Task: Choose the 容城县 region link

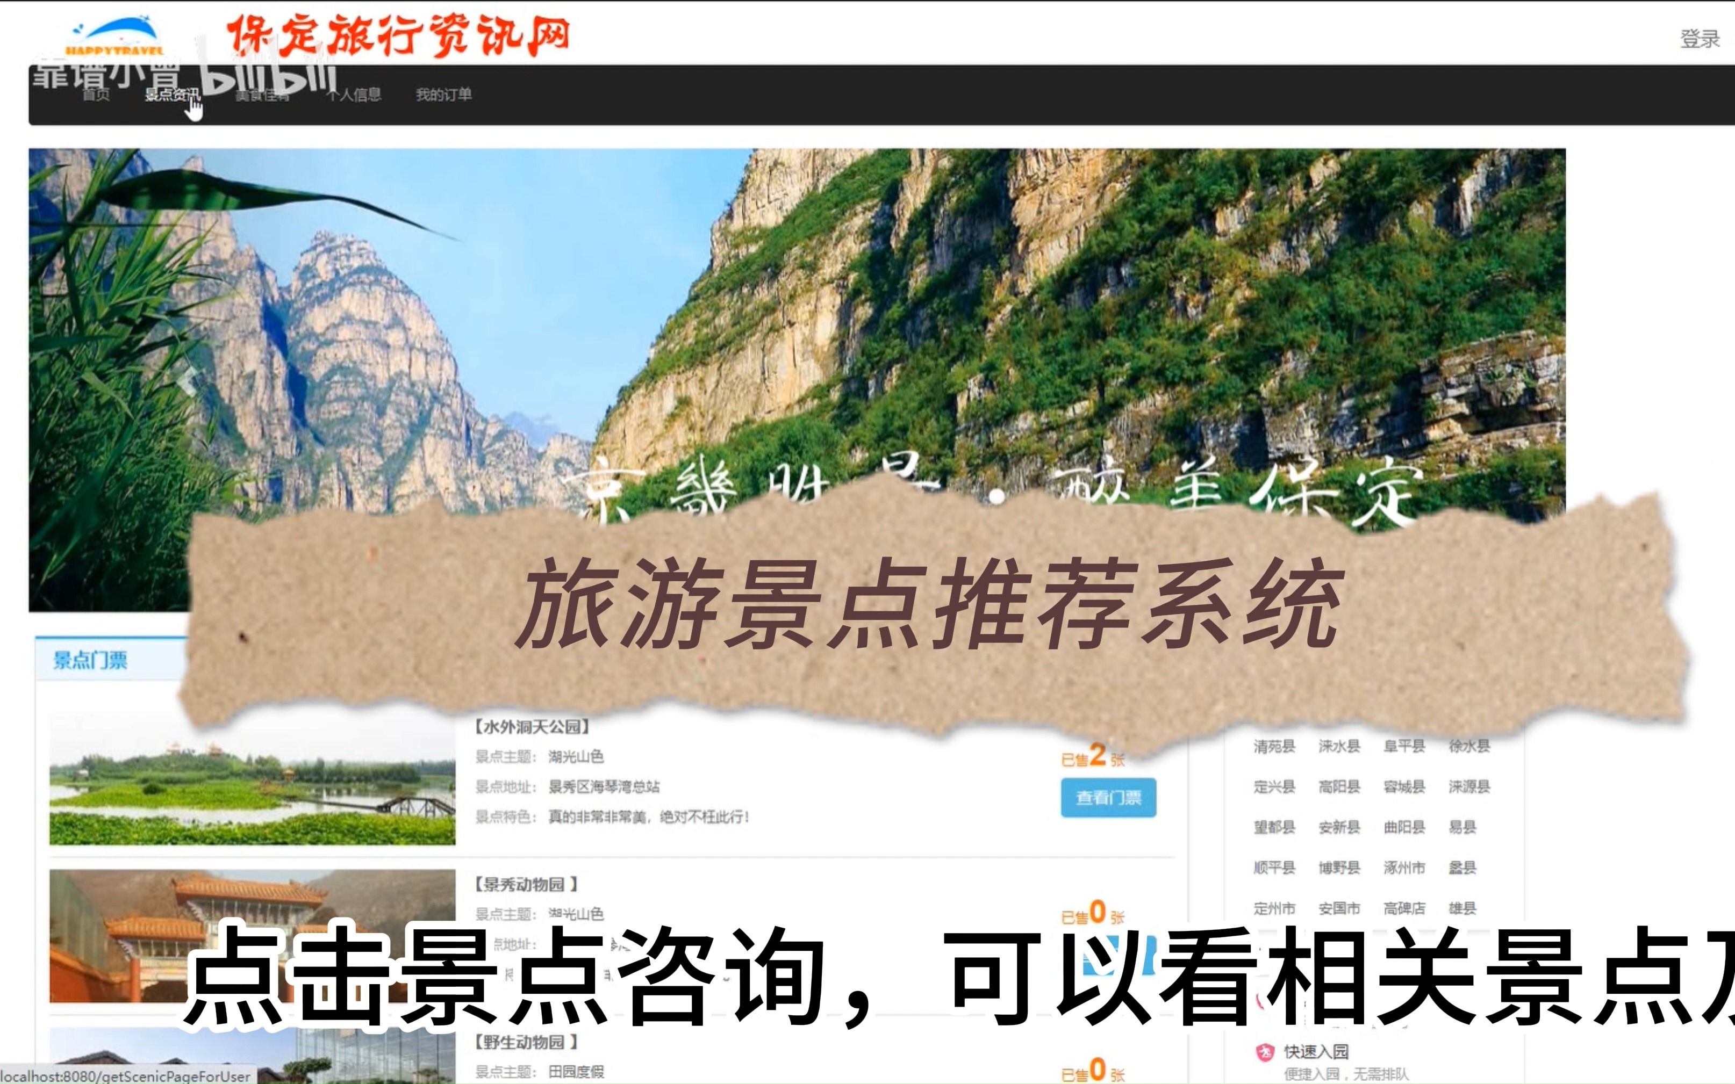Action: tap(1404, 787)
